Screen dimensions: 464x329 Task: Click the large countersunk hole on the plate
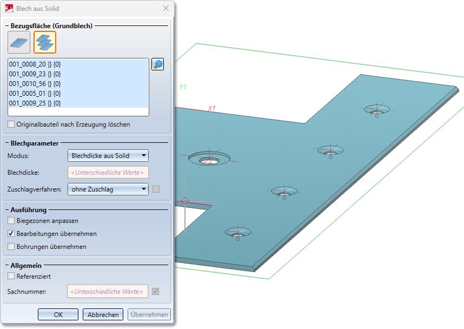pos(209,159)
